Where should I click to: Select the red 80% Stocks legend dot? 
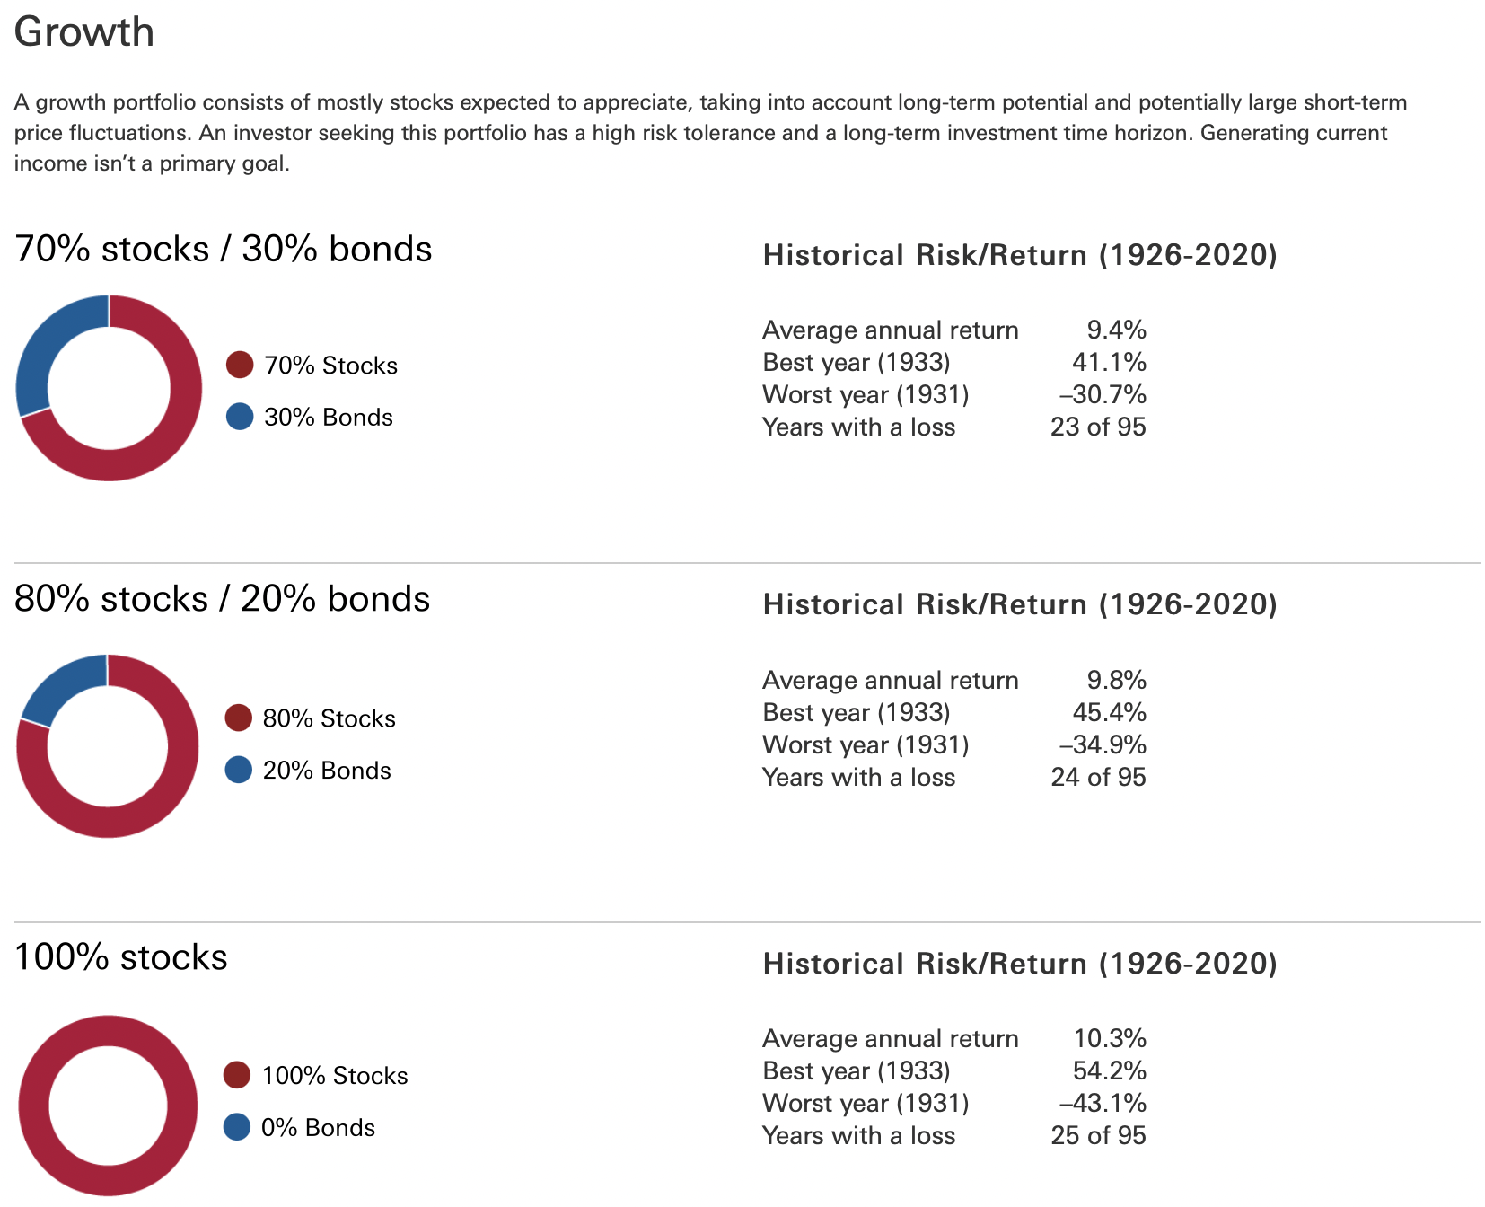point(238,718)
